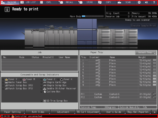
Task: Click the Staple Cartridge indicator circle
Action: point(41,82)
